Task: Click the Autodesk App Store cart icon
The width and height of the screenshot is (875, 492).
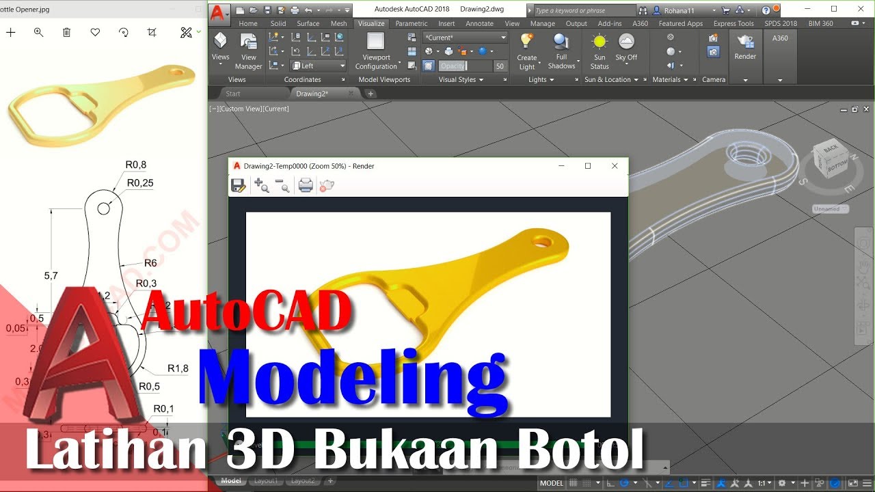Action: [x=727, y=10]
